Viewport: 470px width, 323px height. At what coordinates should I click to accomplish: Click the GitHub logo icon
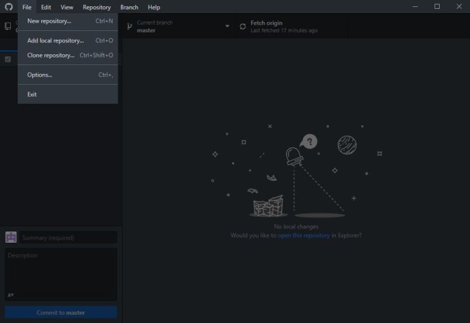tap(9, 7)
